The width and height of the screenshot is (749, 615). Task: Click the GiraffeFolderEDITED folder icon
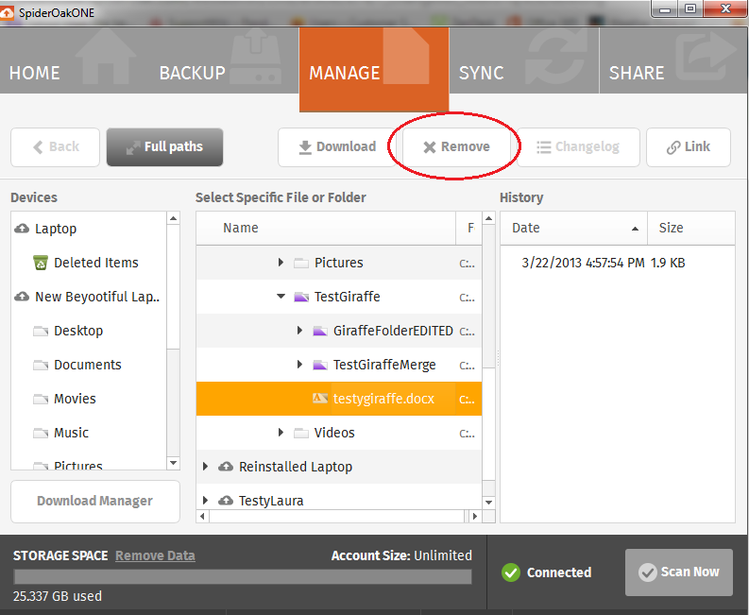tap(320, 331)
